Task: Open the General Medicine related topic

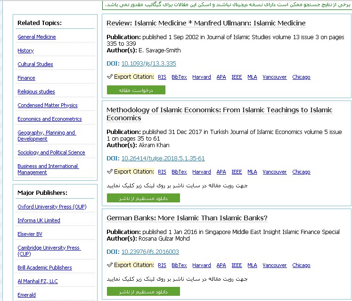Action: coord(37,37)
